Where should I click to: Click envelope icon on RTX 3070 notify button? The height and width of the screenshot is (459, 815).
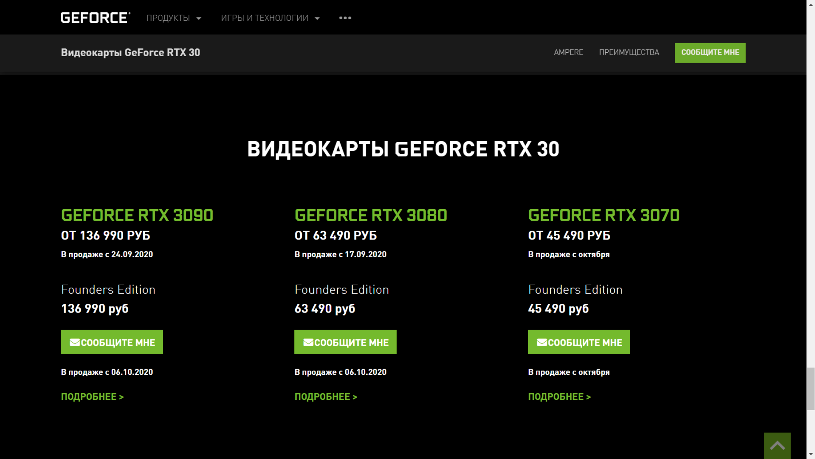[542, 342]
